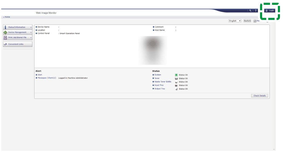Click the search magnifier icon in header
Screen dimensions: 283x152
pyautogui.click(x=250, y=11)
